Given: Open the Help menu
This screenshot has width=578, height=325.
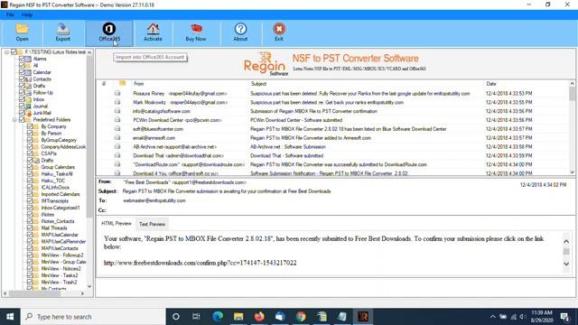Looking at the screenshot, I should [x=27, y=14].
